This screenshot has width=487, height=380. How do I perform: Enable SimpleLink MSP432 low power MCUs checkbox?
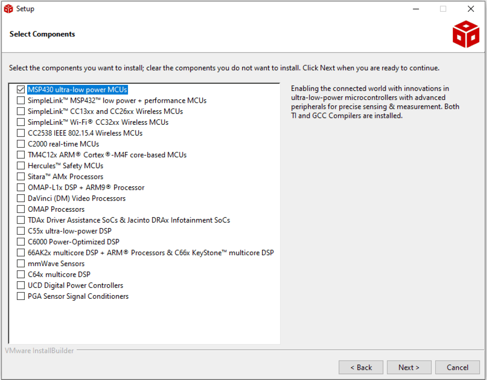(x=21, y=100)
